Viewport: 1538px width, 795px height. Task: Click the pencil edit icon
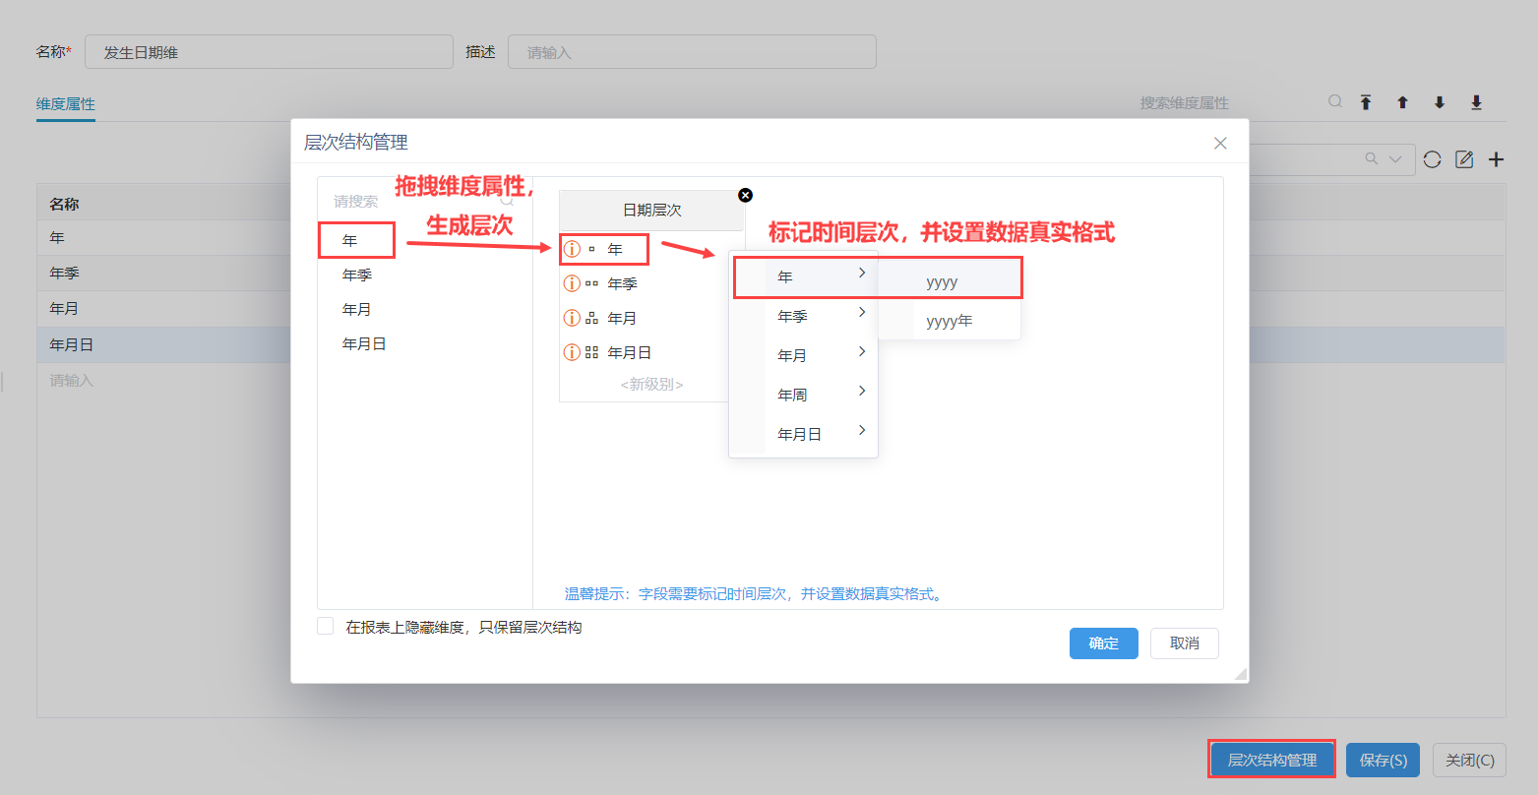tap(1464, 159)
